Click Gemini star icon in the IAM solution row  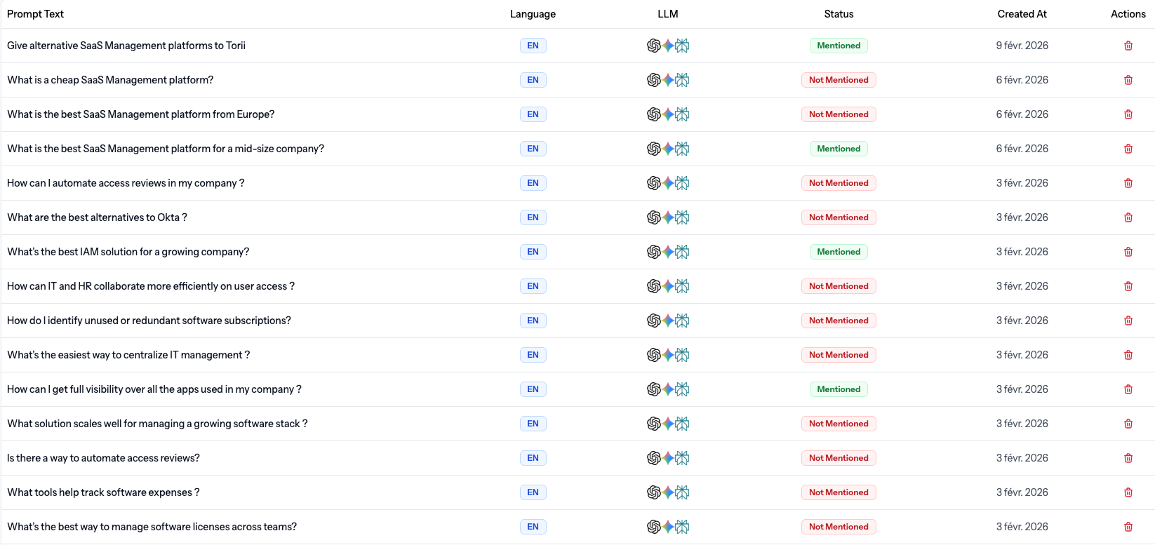(668, 252)
